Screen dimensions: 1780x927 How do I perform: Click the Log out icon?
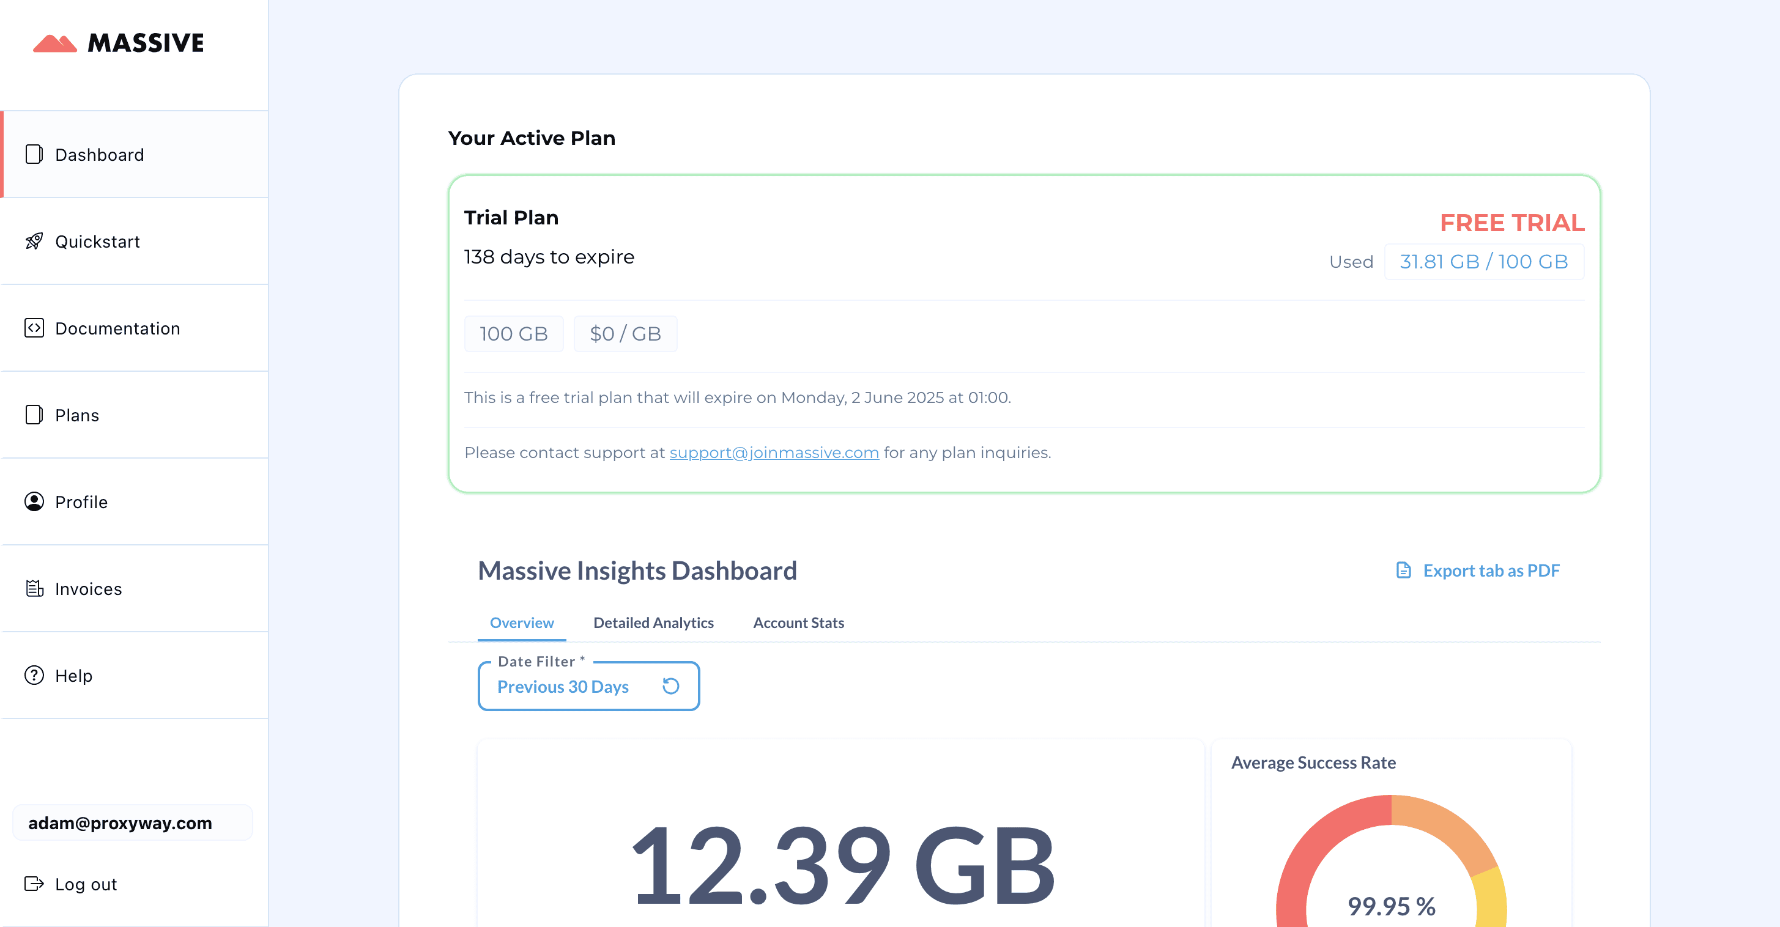click(34, 884)
